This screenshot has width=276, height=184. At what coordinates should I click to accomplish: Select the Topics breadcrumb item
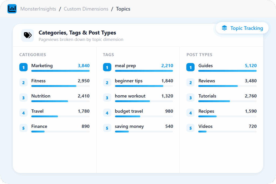pyautogui.click(x=123, y=9)
